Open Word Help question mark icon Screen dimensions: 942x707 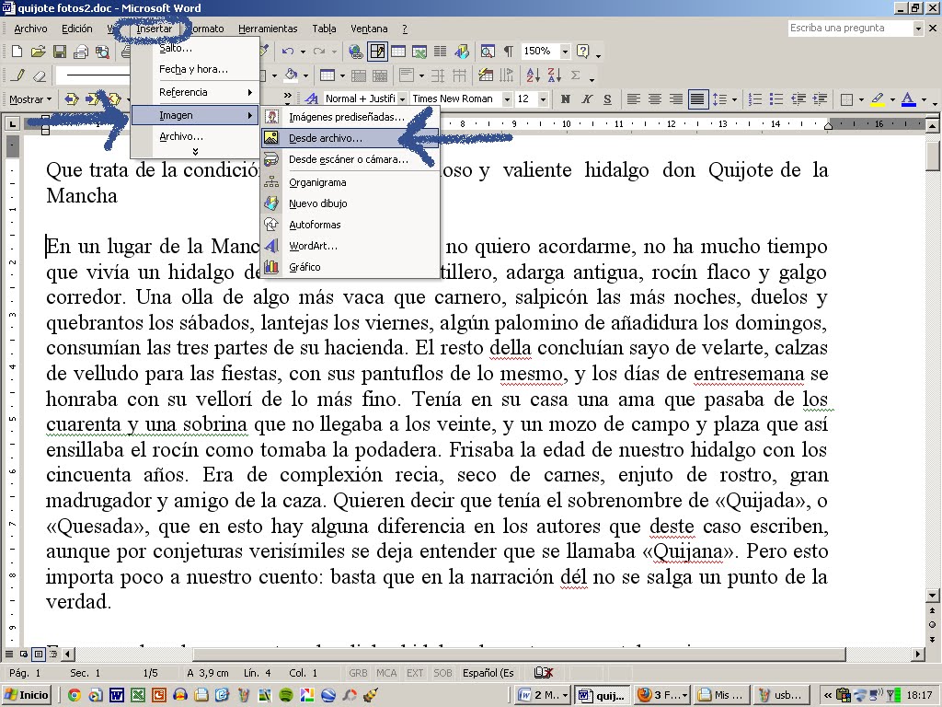[582, 52]
